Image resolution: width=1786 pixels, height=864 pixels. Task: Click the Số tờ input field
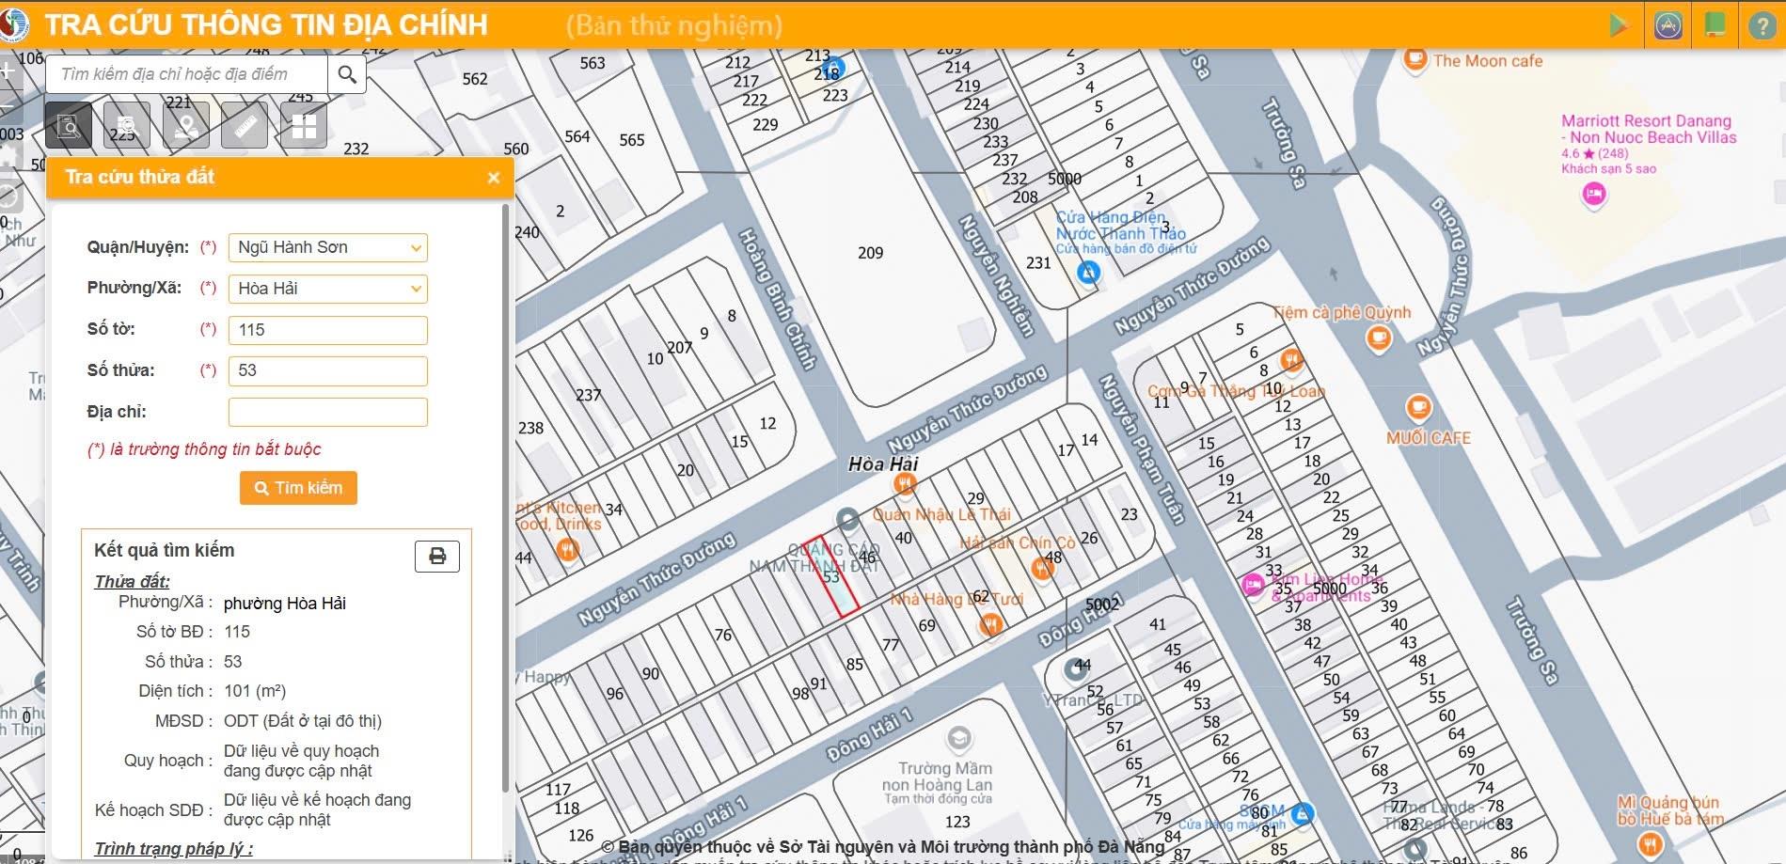pos(327,330)
